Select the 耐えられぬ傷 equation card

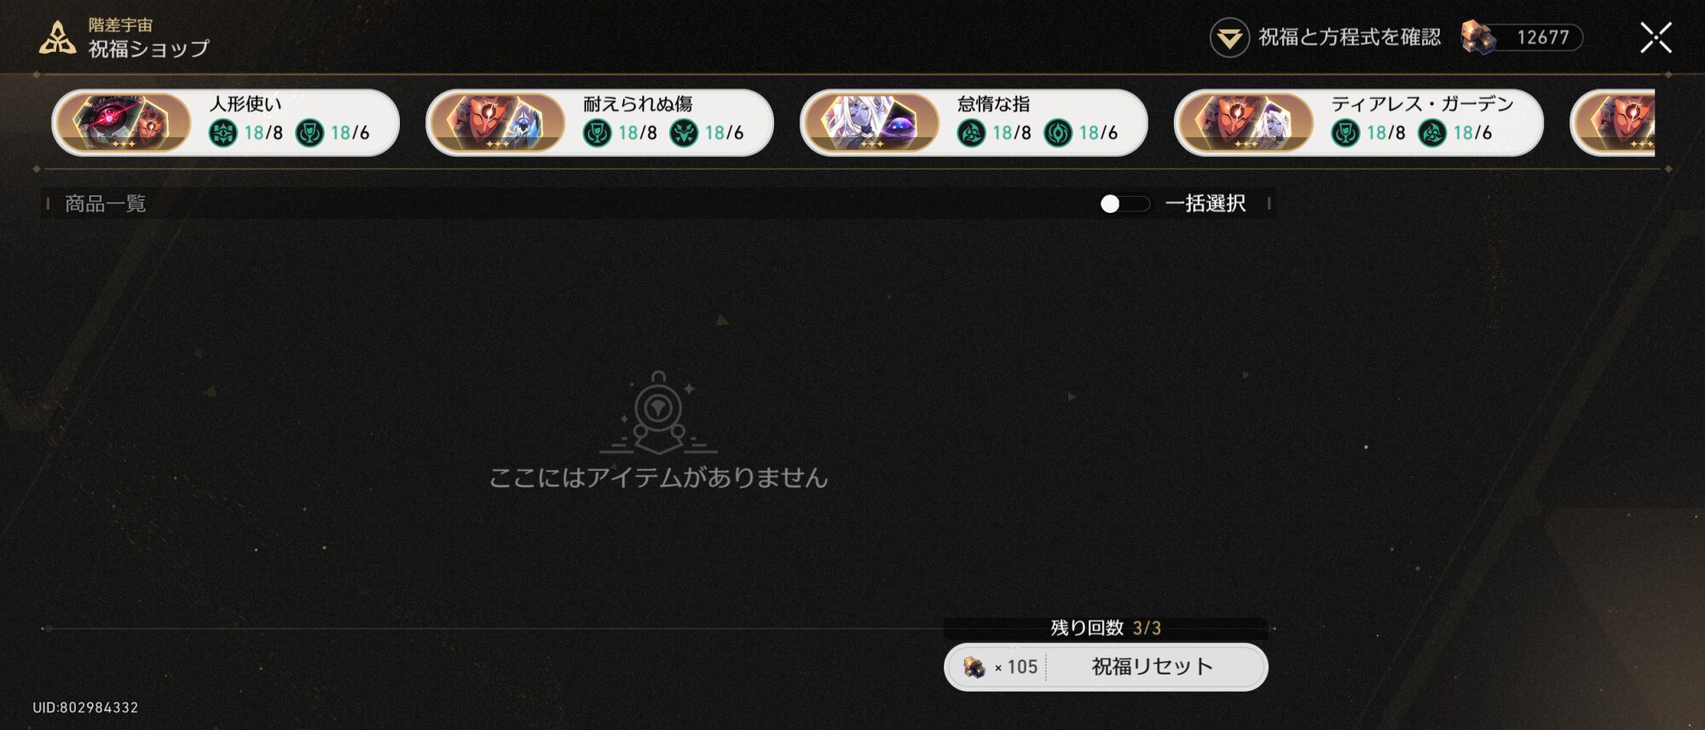point(599,123)
